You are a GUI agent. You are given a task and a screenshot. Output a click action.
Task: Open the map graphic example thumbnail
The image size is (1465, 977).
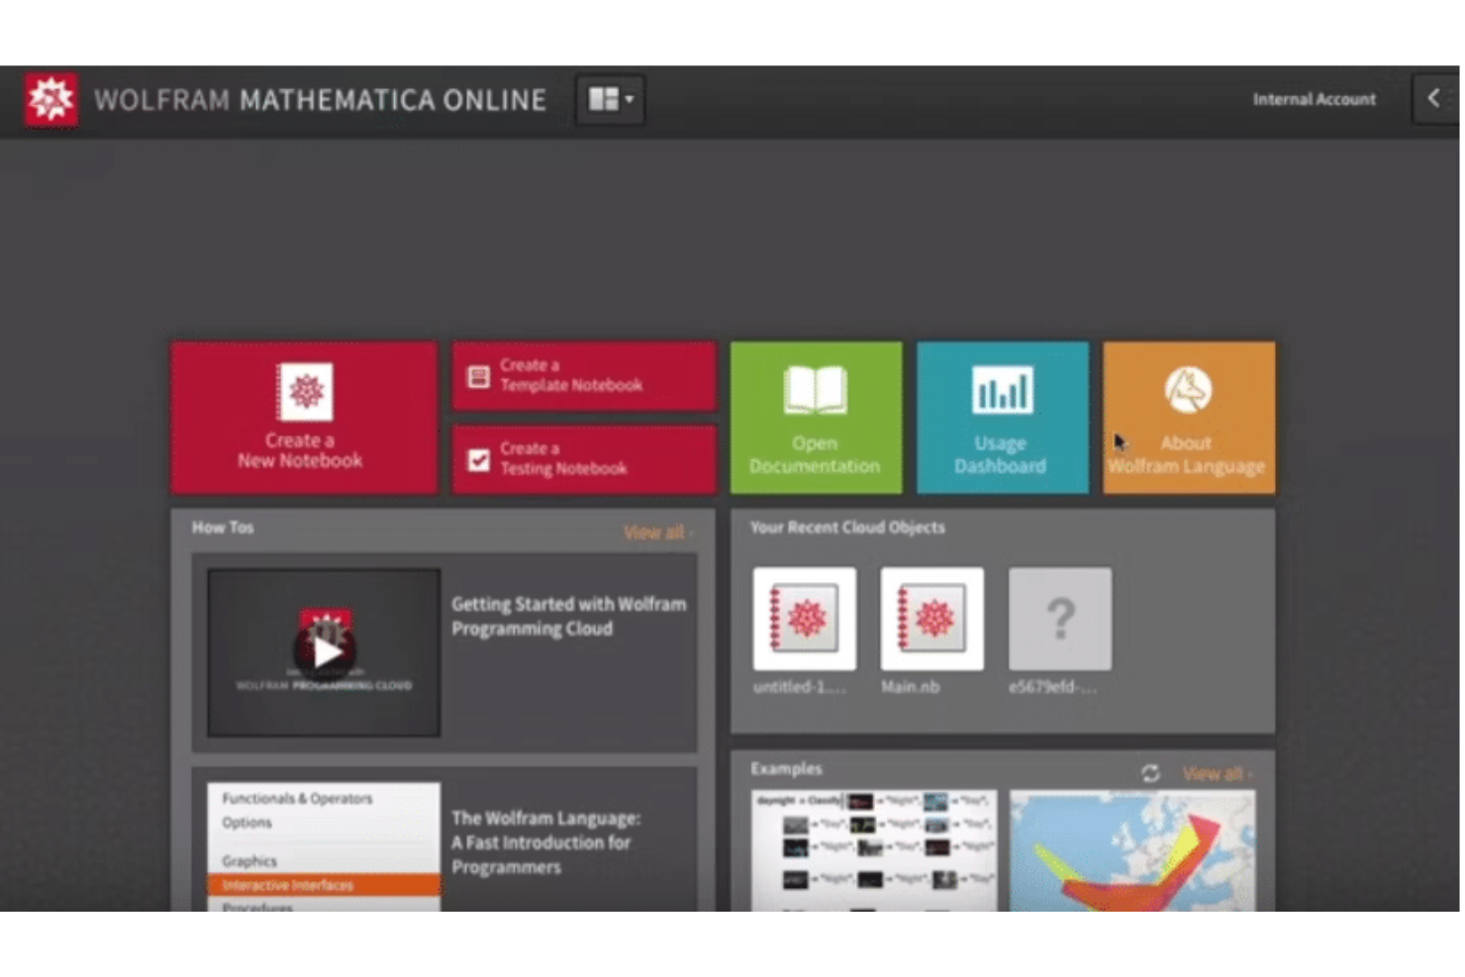tap(1132, 849)
